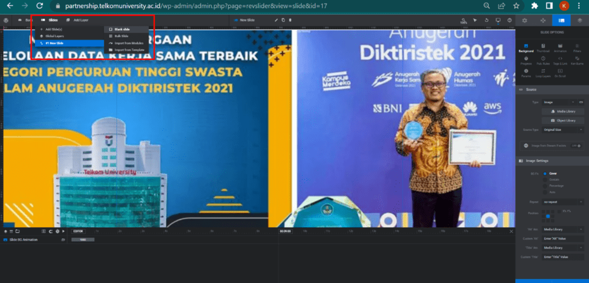Viewport: 589px width, 283px height.
Task: Choose Bulk Slide option
Action: click(x=126, y=36)
